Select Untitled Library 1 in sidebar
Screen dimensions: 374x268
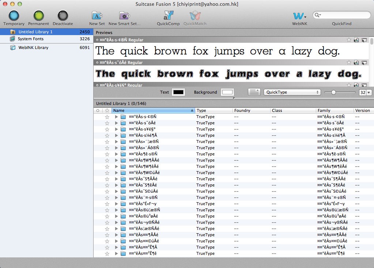[x=46, y=32]
